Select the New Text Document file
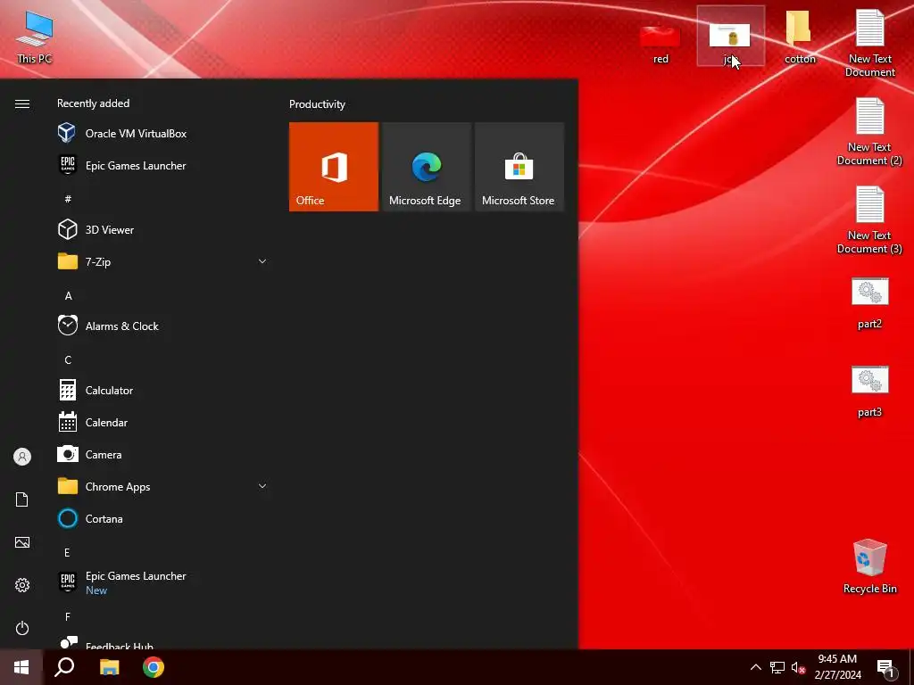Viewport: 914px width, 685px height. (x=869, y=45)
